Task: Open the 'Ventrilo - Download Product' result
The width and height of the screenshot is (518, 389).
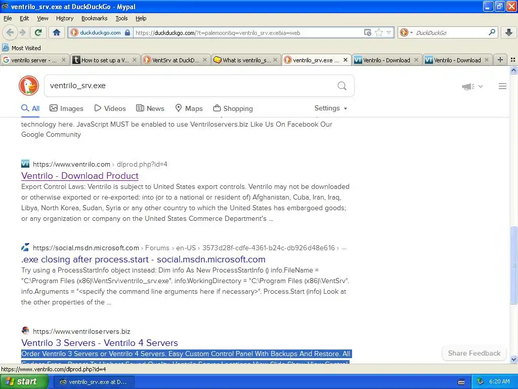Action: point(80,176)
